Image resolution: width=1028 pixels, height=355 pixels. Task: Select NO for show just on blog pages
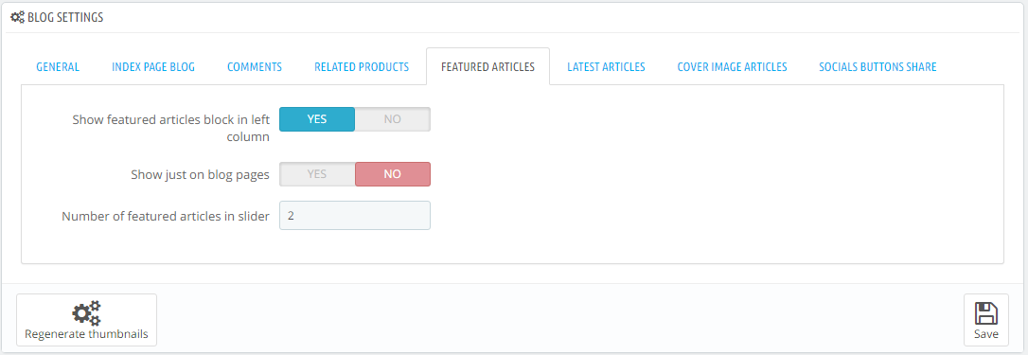point(393,174)
